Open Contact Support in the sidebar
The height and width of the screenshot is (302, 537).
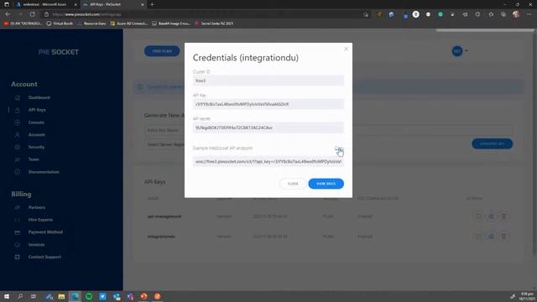(44, 257)
